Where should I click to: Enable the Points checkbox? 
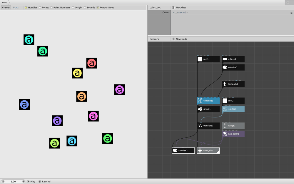pyautogui.click(x=40, y=8)
